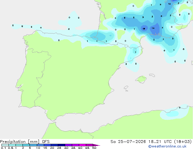The height and width of the screenshot is (149, 193).
Task: Click the 'Sa 25-07-2026 18..21 UTC (18+03)' timestamp
Action: (151, 142)
